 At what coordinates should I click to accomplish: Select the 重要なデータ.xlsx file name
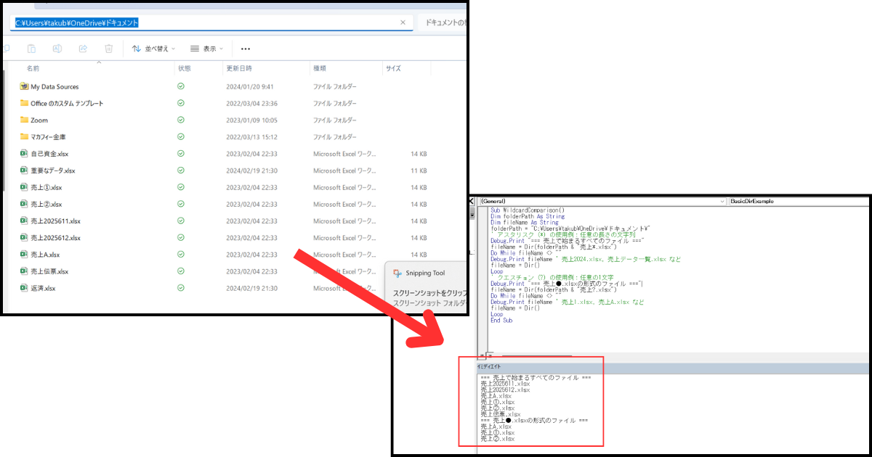(x=53, y=170)
